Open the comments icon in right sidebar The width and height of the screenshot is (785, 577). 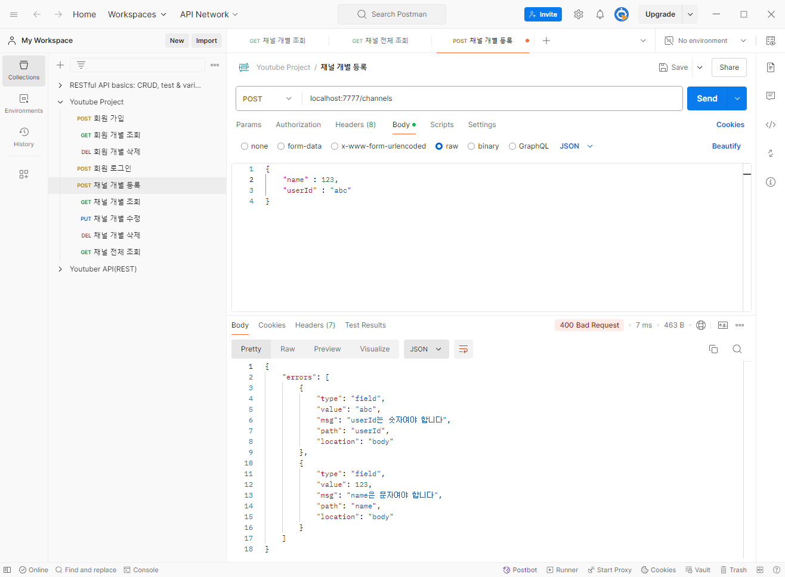pyautogui.click(x=771, y=96)
